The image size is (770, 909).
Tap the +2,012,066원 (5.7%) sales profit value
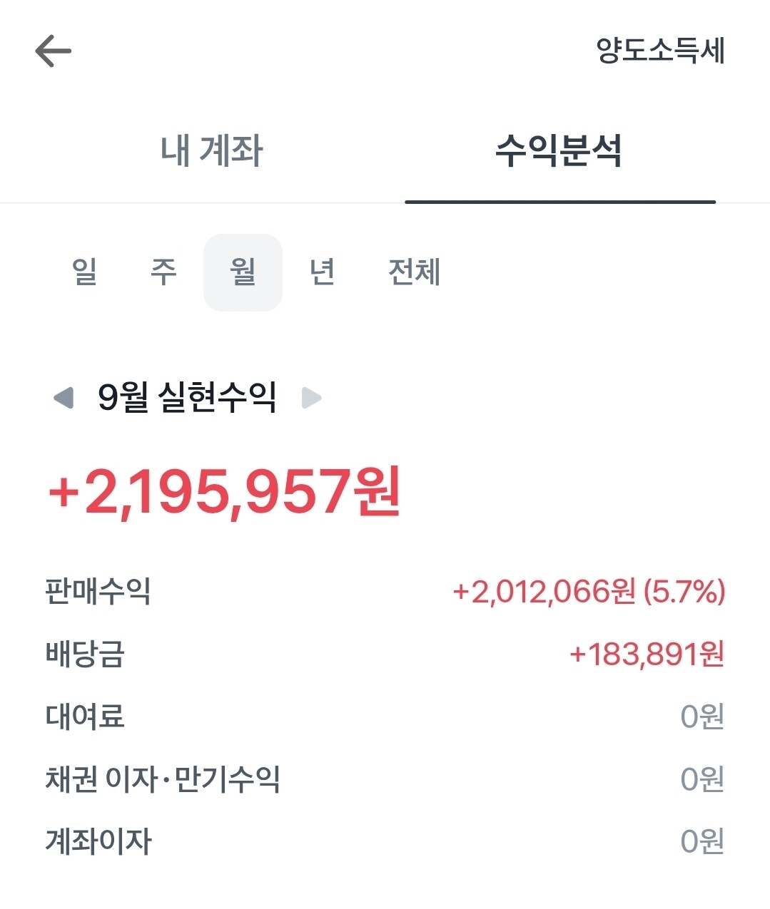pyautogui.click(x=589, y=591)
